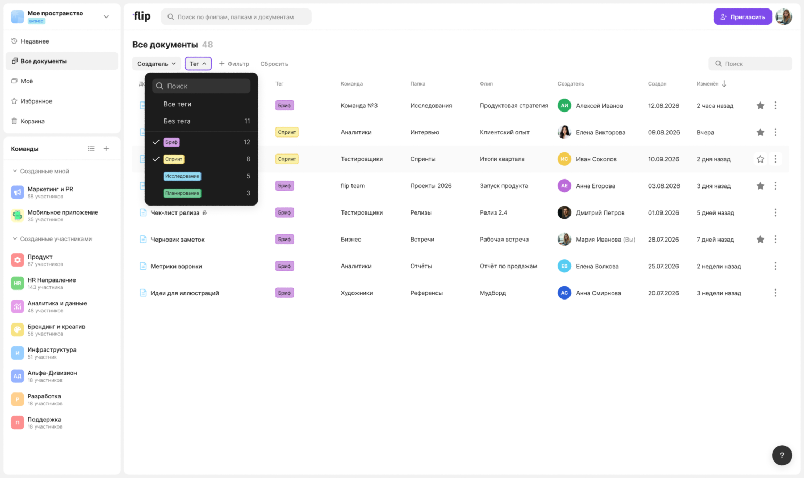Open more options for Алексей Иванов row

coord(775,106)
